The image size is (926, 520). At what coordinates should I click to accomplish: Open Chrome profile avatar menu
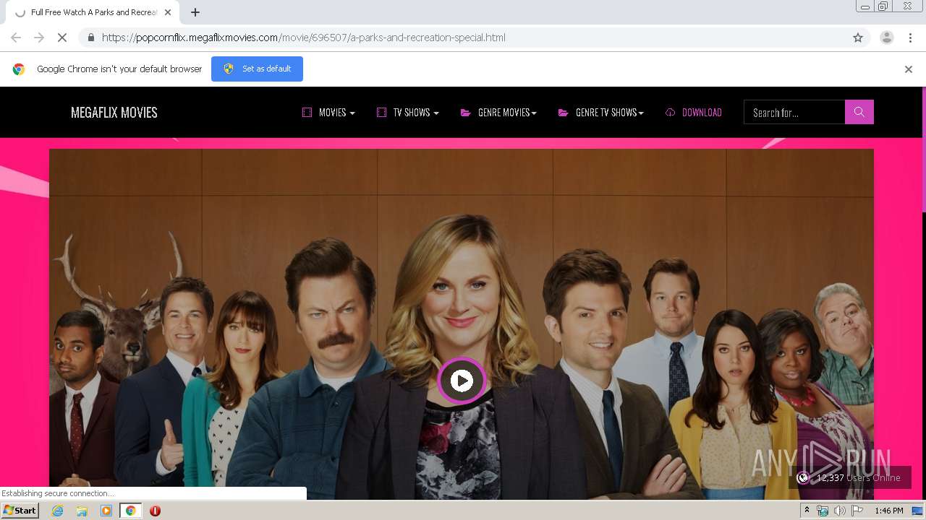887,38
